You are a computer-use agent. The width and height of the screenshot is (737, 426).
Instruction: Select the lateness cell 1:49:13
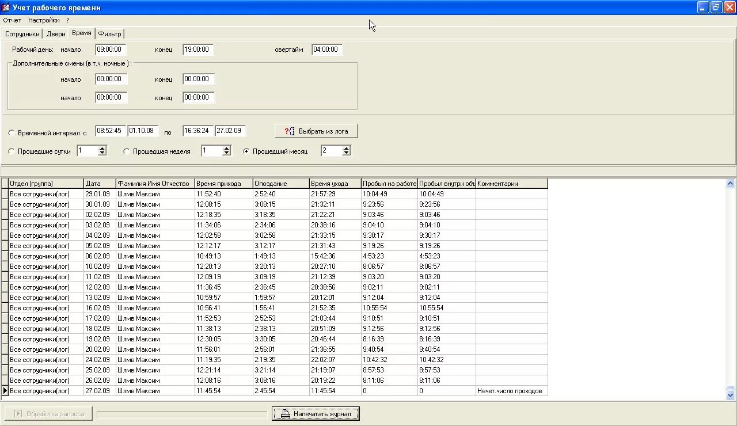(x=281, y=256)
